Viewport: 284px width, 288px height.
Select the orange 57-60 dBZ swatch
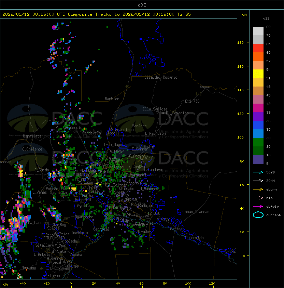[258, 57]
